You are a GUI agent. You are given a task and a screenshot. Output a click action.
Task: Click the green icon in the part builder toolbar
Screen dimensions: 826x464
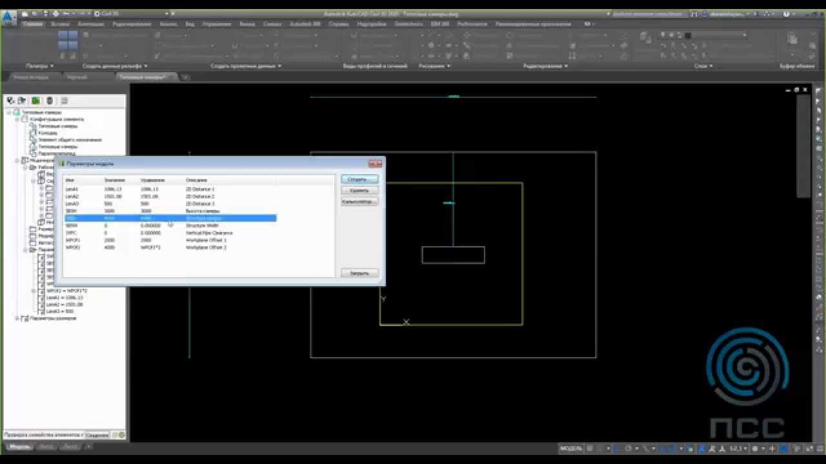(x=35, y=101)
